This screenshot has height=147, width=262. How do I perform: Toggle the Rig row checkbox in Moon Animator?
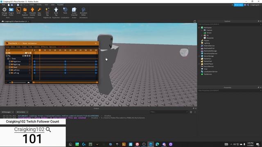7,56
